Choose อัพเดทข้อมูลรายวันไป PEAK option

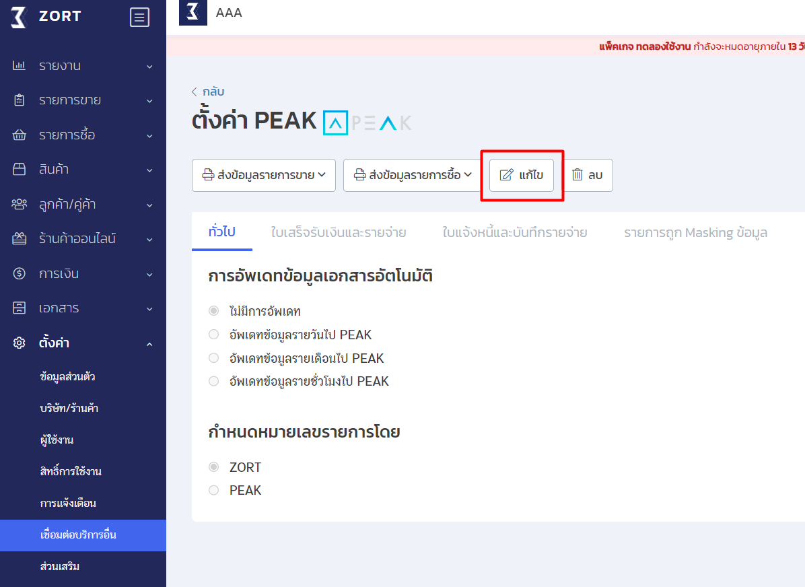213,334
